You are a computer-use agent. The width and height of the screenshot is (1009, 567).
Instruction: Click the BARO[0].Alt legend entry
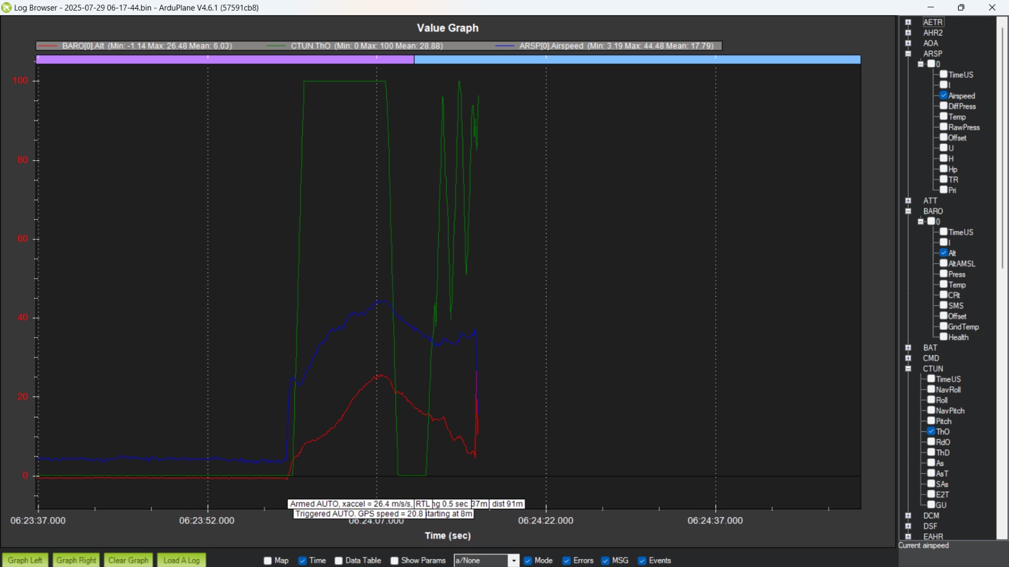[x=135, y=46]
